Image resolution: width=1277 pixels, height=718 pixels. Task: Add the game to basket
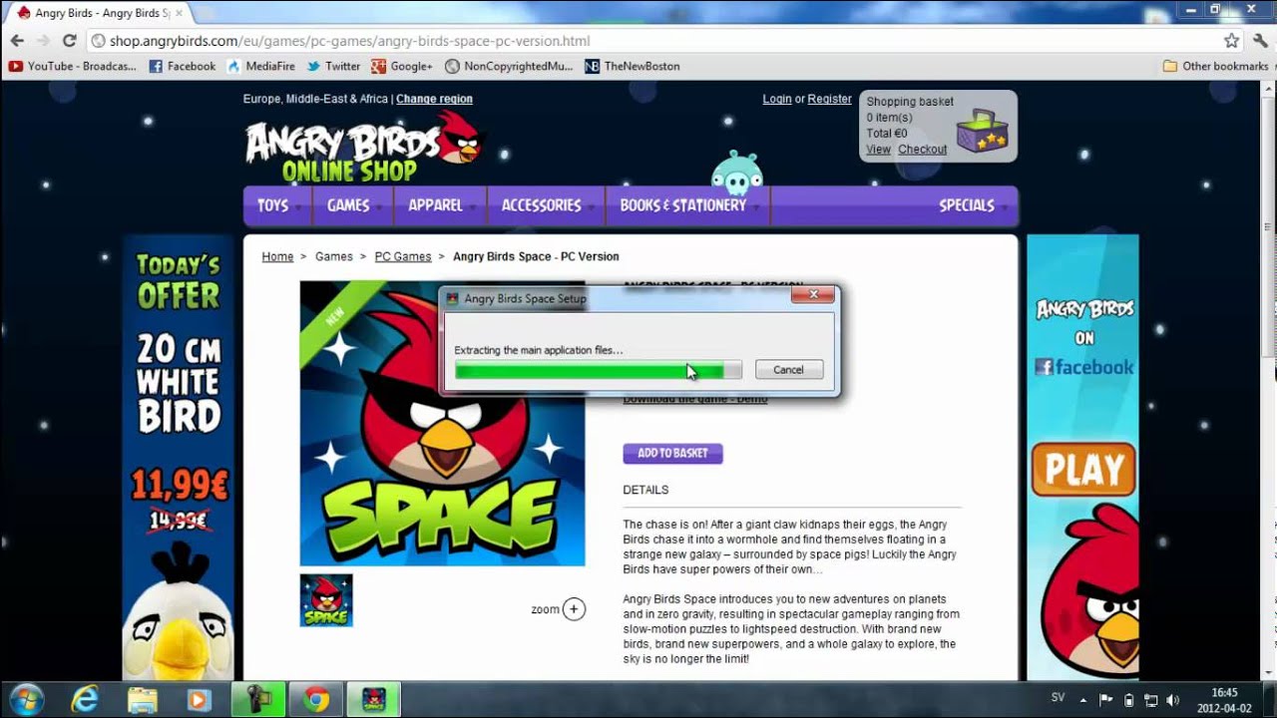672,454
